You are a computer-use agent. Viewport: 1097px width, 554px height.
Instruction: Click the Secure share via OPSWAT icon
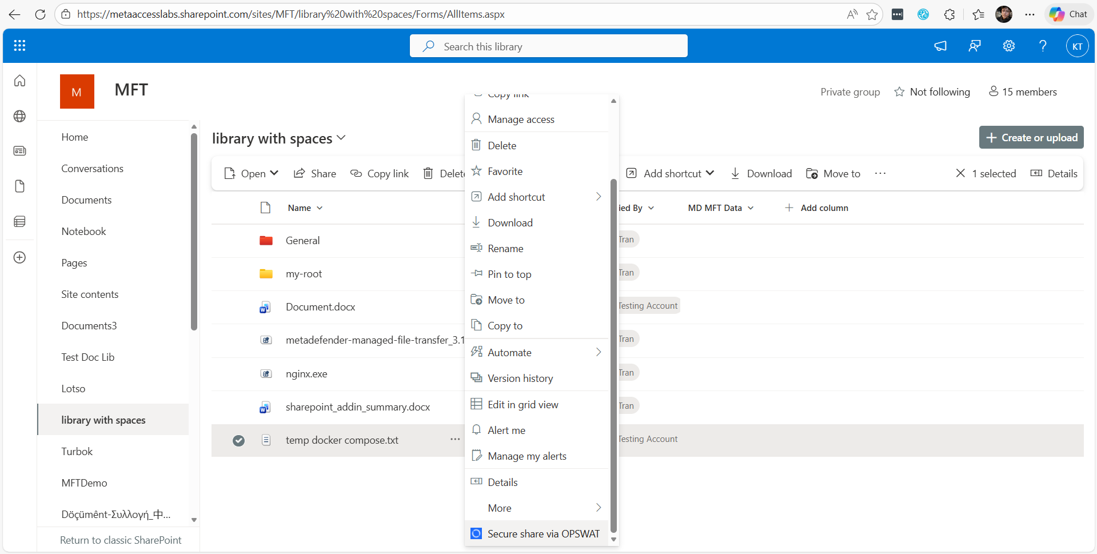[x=476, y=533]
